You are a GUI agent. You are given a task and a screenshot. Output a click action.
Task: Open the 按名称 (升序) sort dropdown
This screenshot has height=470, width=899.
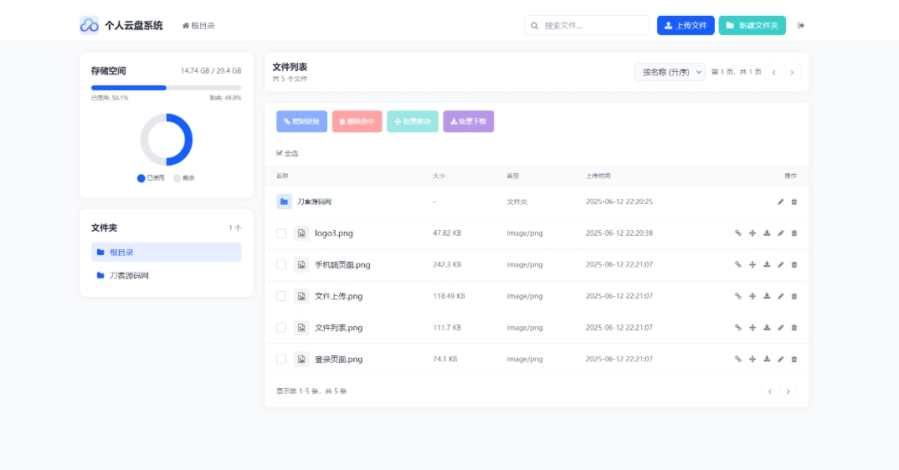(670, 72)
